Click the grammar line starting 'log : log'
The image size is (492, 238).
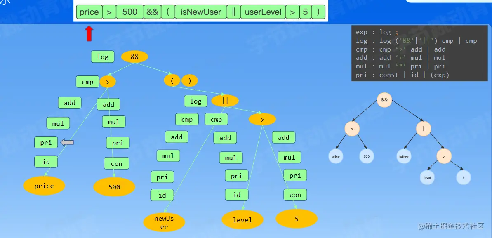click(x=417, y=41)
